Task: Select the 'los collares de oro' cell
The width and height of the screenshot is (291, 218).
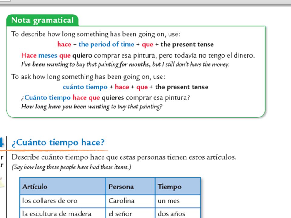Action: 63,201
